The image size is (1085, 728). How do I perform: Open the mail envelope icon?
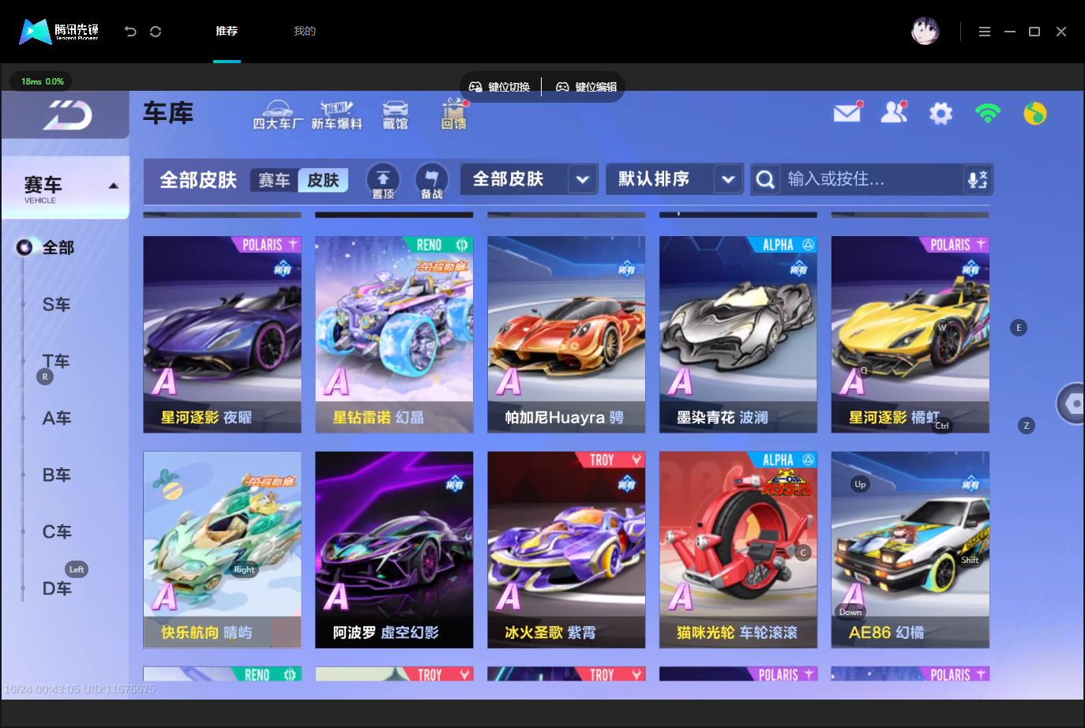[x=847, y=113]
